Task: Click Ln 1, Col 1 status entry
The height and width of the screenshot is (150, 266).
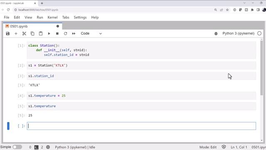Action: point(239,147)
